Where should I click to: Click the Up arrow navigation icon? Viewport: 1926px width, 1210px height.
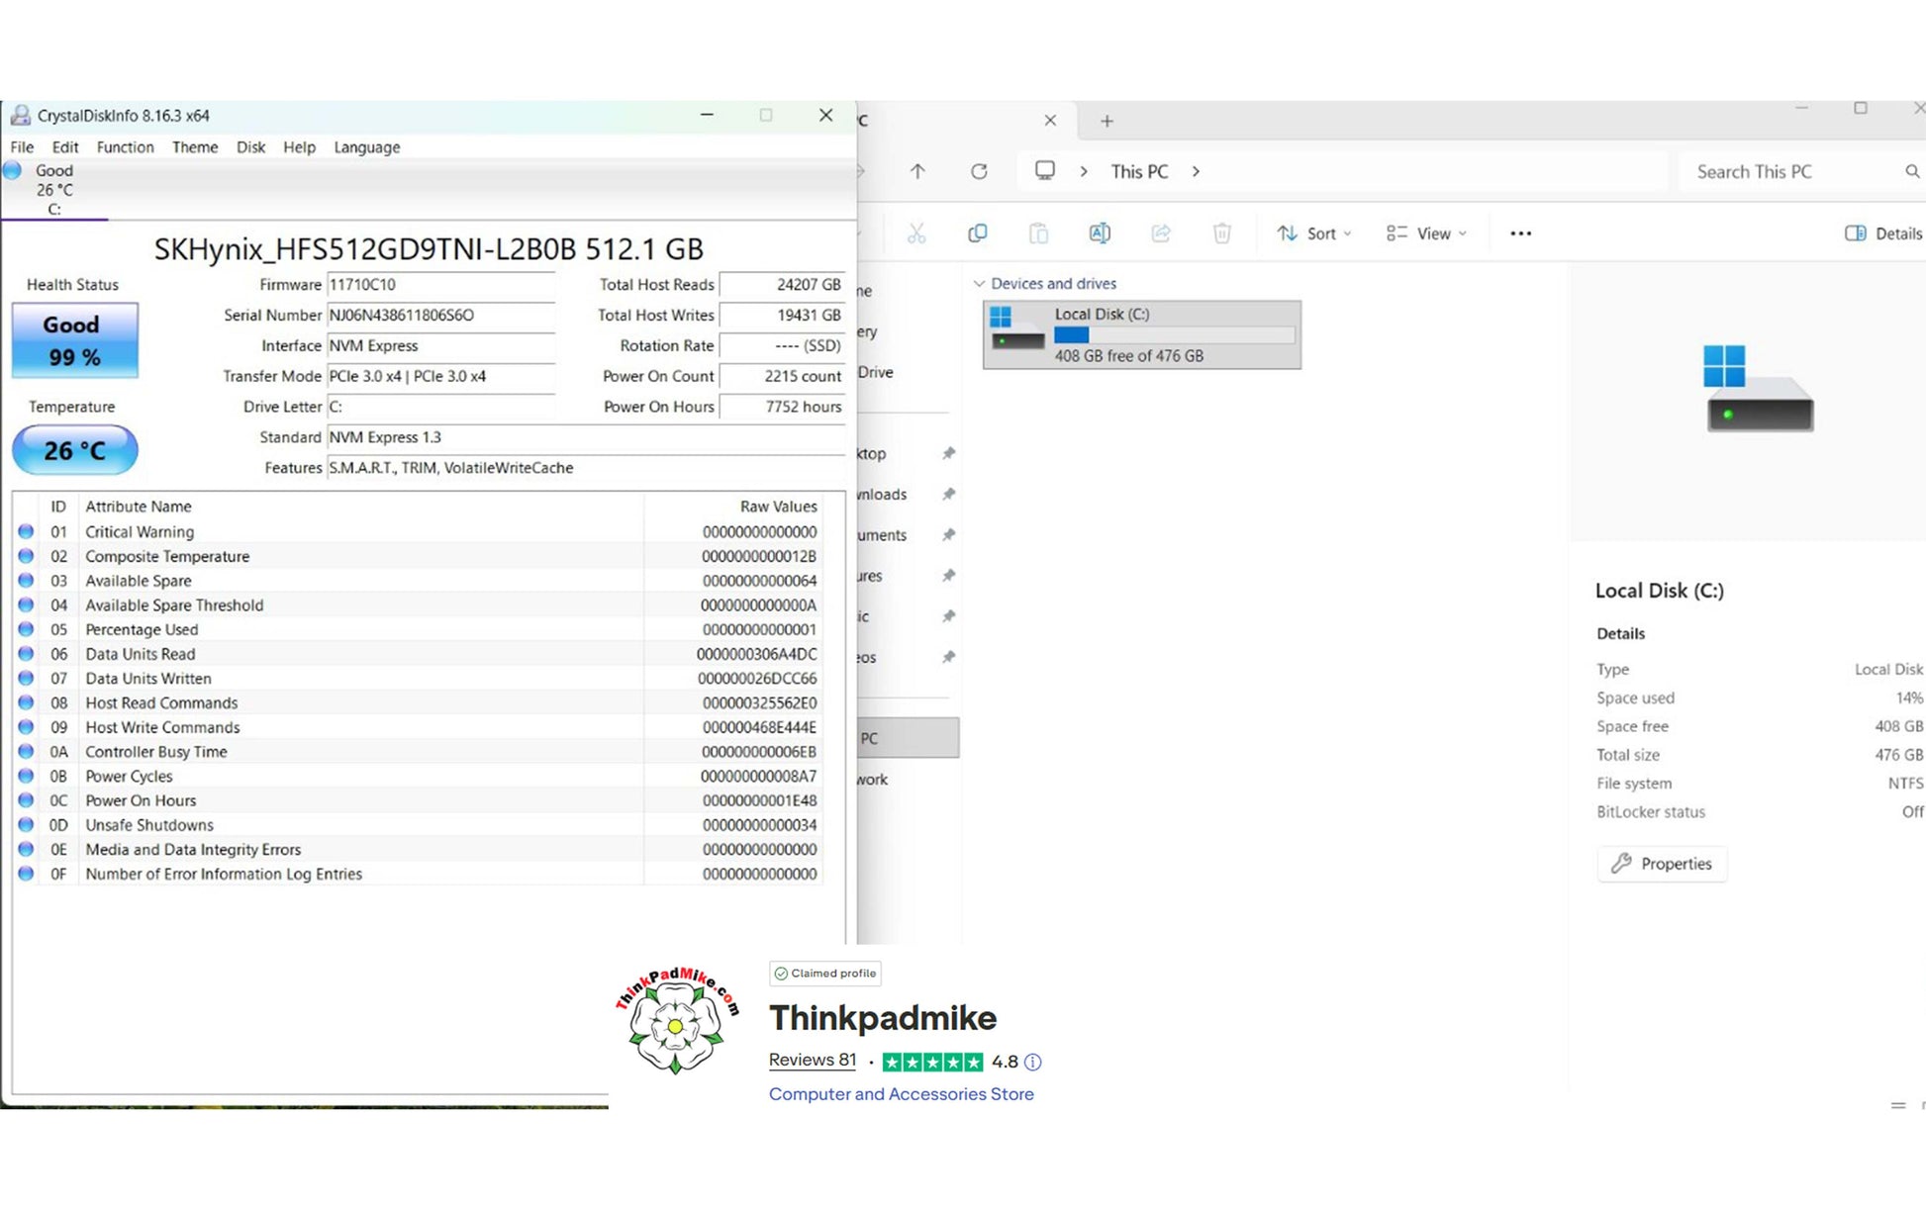917,171
